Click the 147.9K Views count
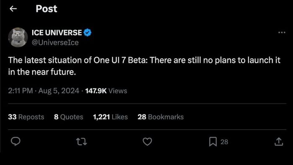Image resolution: width=293 pixels, height=165 pixels. [106, 91]
